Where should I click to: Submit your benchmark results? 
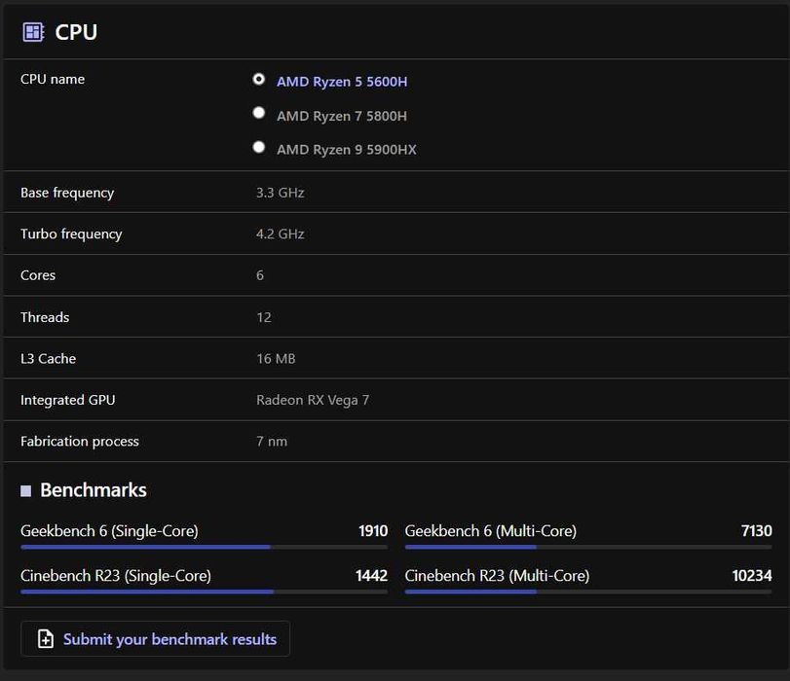(155, 639)
